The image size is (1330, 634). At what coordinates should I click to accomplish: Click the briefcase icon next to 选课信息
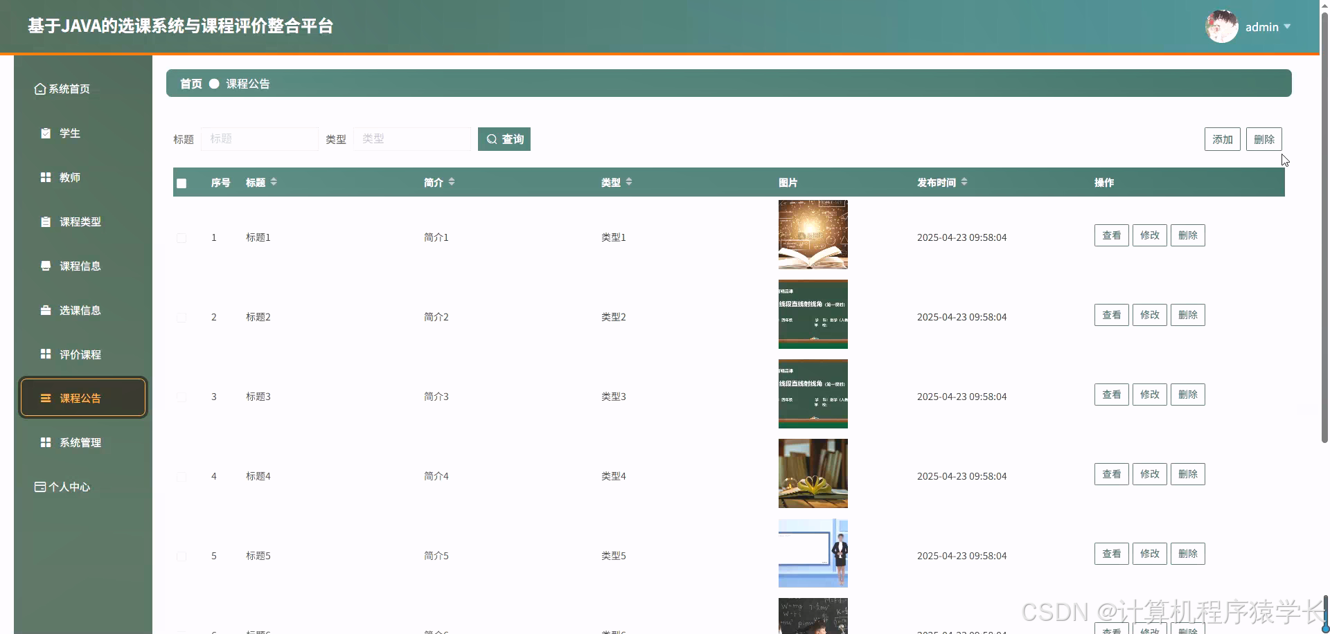pos(46,310)
